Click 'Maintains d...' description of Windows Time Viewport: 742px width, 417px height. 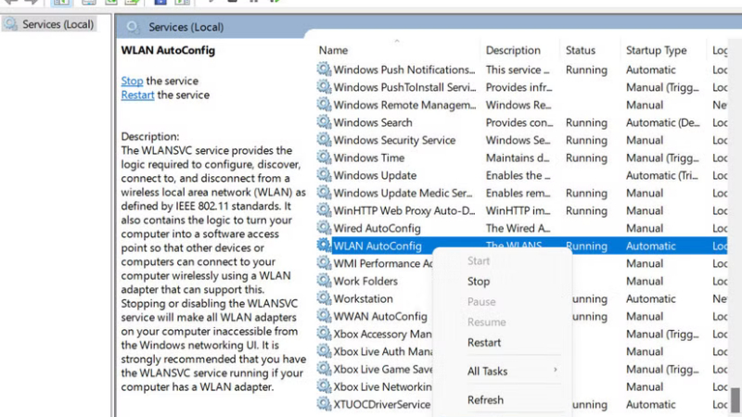(518, 158)
